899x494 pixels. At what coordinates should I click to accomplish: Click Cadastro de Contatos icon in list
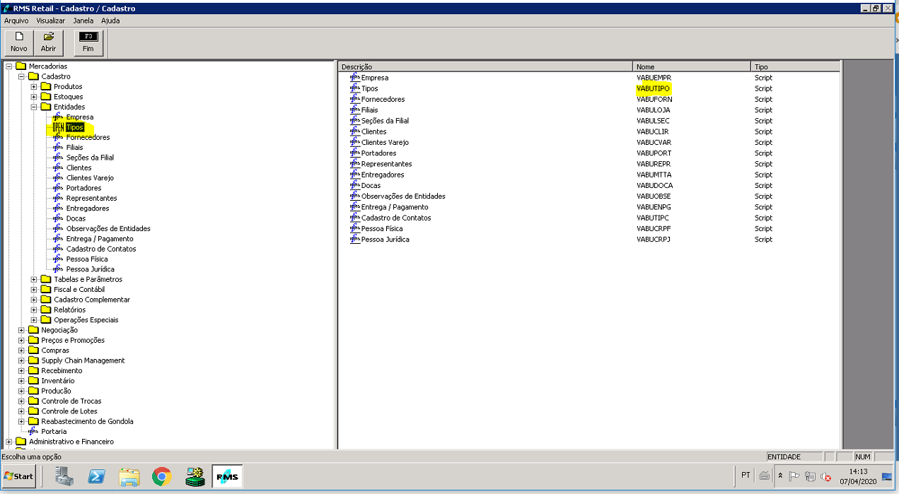point(355,218)
